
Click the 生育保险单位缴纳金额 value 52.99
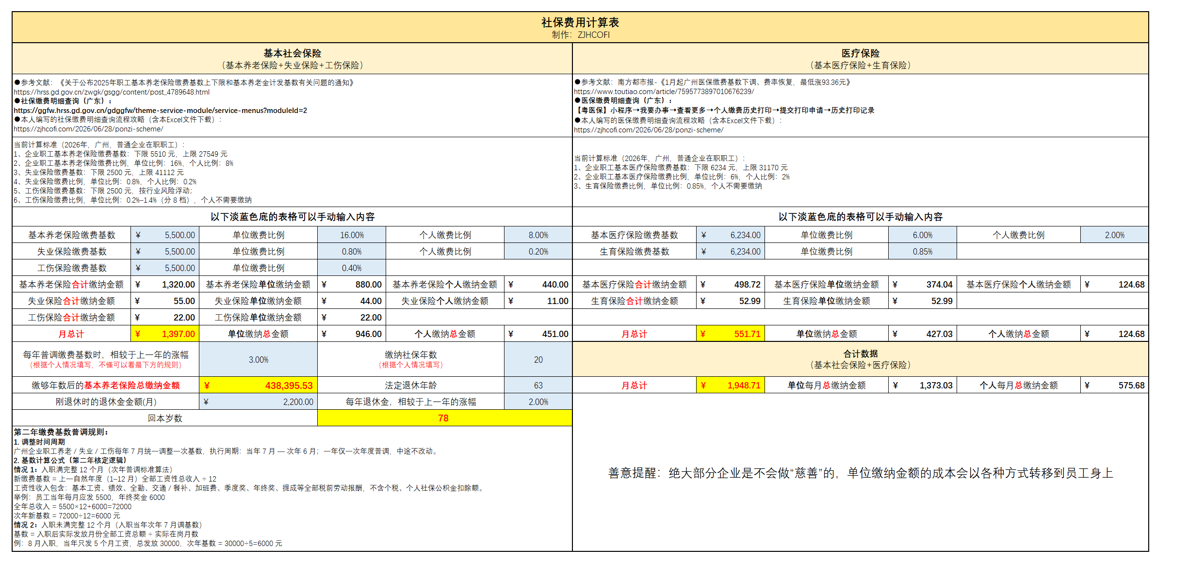[x=923, y=301]
